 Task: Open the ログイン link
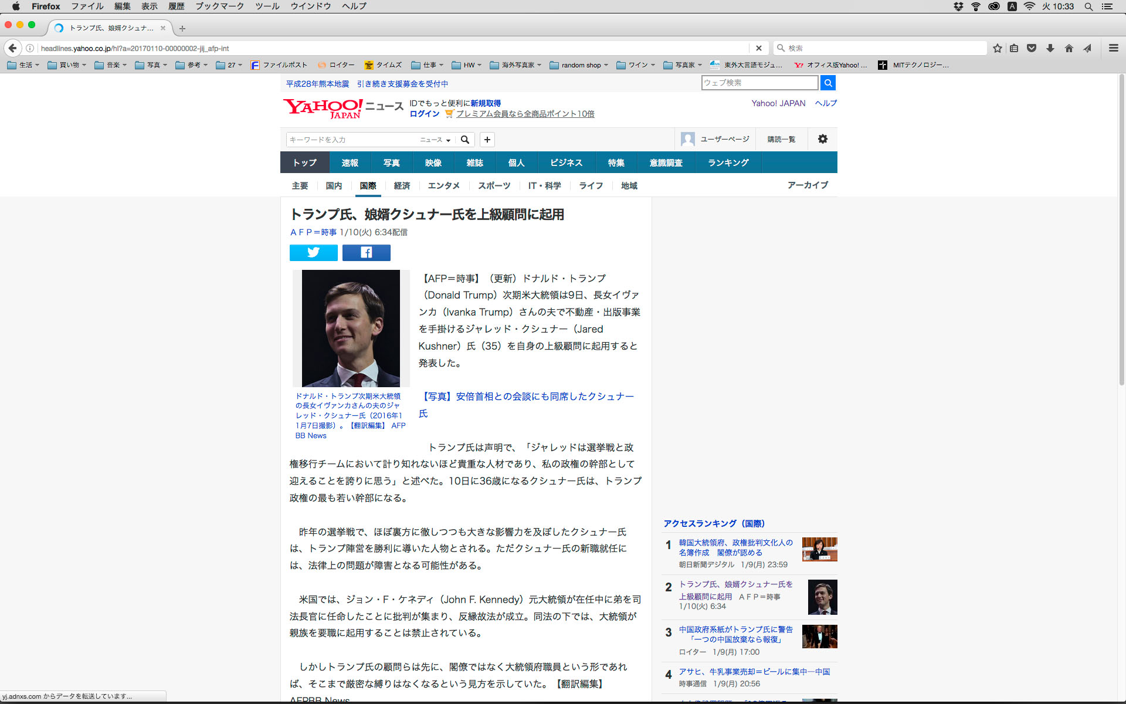coord(424,114)
